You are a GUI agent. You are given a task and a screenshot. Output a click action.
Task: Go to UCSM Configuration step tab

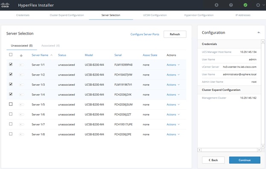[x=155, y=15]
